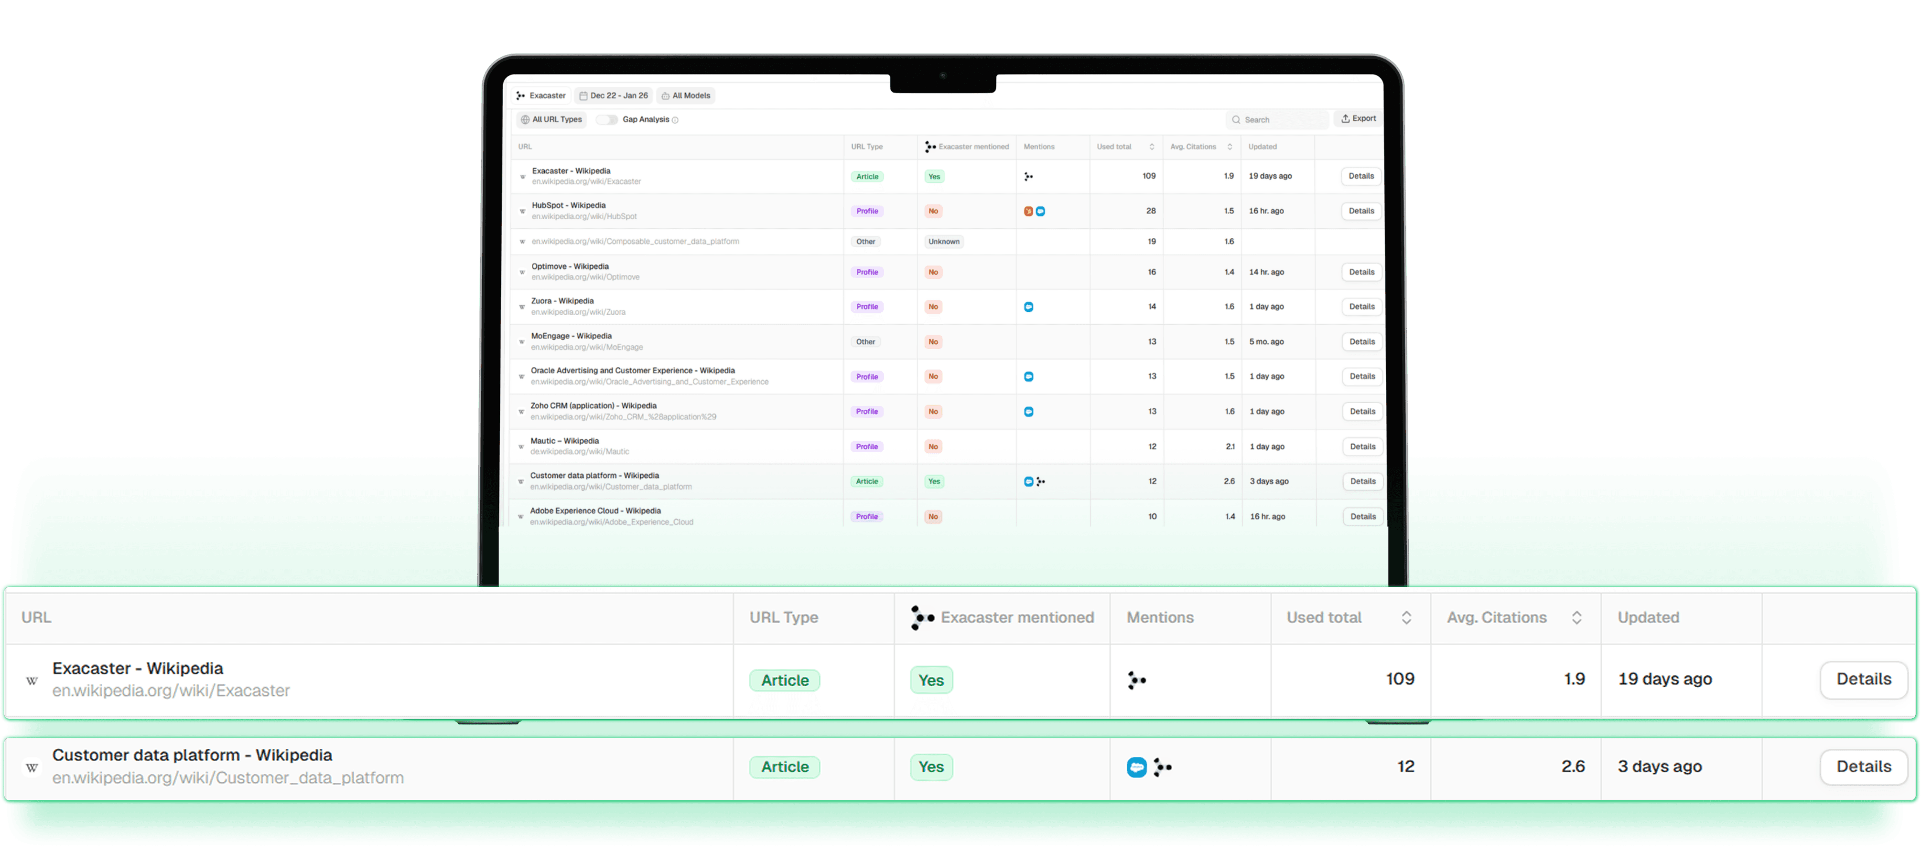Open enlarged 'Exacaster - Wikipedia' title link
Screen dimensions: 1921x851
click(138, 669)
